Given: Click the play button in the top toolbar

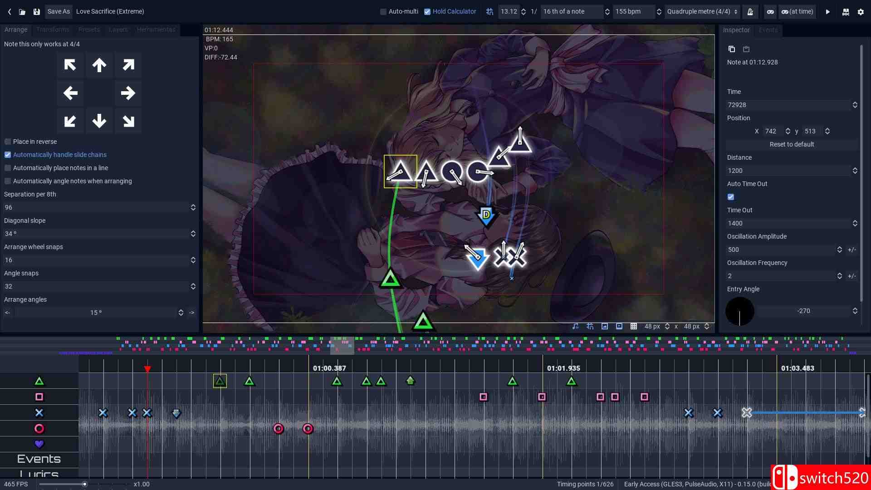Looking at the screenshot, I should pos(828,11).
